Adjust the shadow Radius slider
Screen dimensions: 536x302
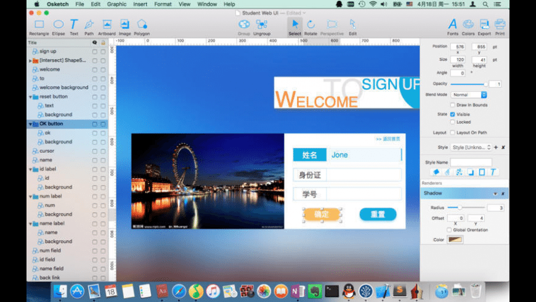(466, 208)
